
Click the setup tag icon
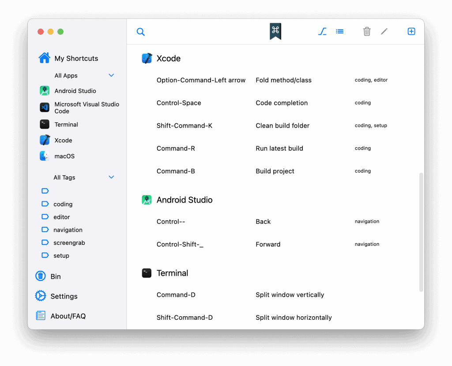click(x=45, y=255)
